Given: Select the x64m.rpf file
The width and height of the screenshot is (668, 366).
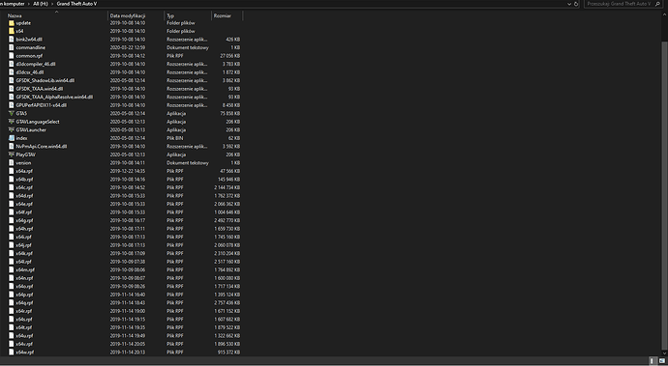Looking at the screenshot, I should pos(25,270).
